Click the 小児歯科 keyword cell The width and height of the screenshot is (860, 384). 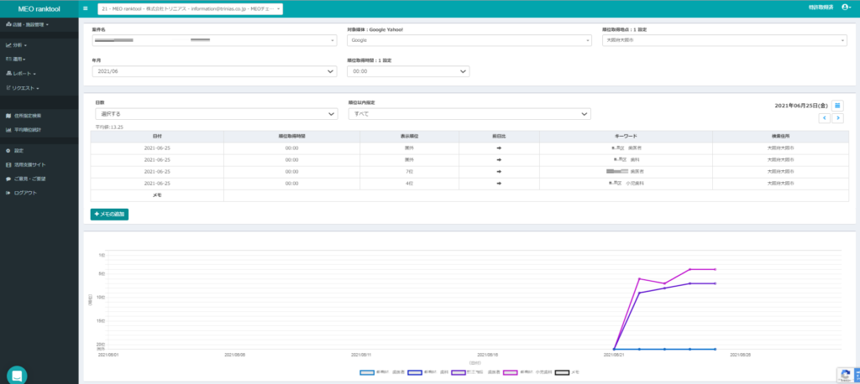pyautogui.click(x=626, y=184)
